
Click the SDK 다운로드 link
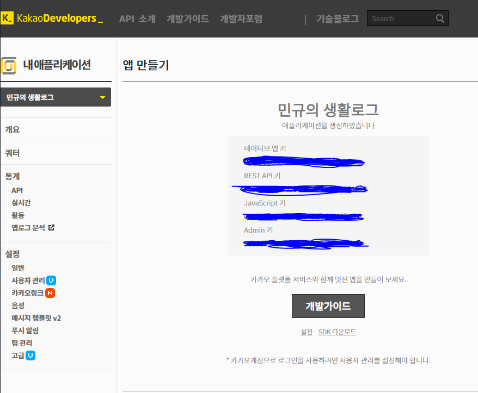click(337, 332)
